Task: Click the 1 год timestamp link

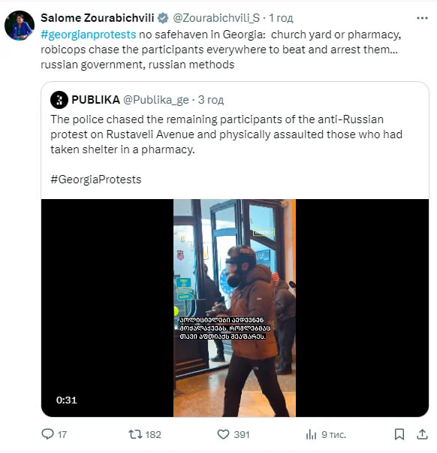Action: tap(281, 18)
